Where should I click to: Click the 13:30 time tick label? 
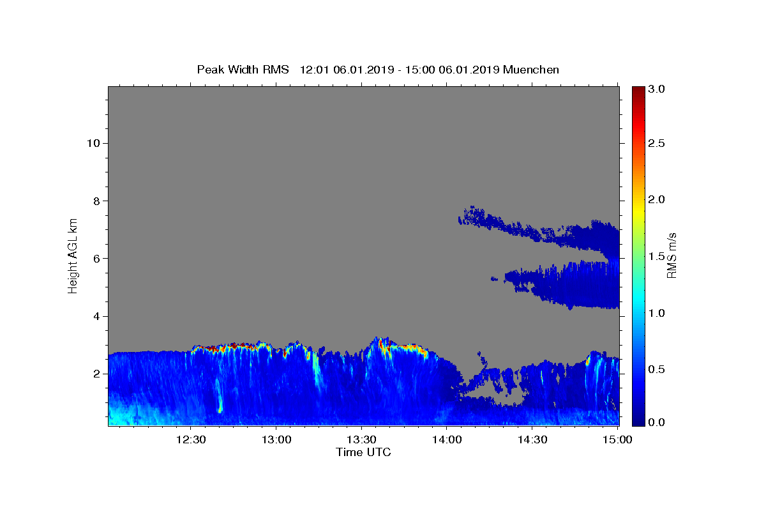[361, 439]
